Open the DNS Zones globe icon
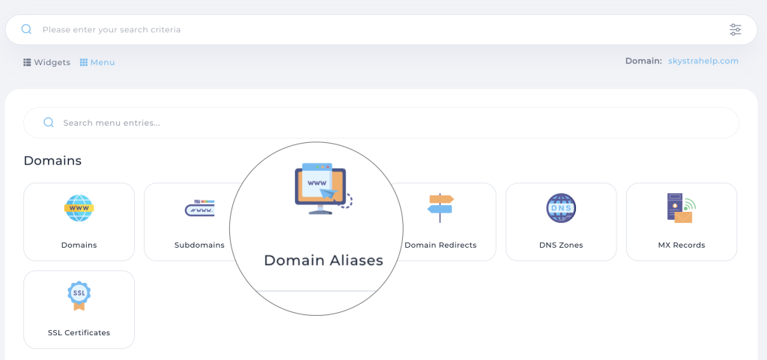The height and width of the screenshot is (360, 767). click(561, 208)
